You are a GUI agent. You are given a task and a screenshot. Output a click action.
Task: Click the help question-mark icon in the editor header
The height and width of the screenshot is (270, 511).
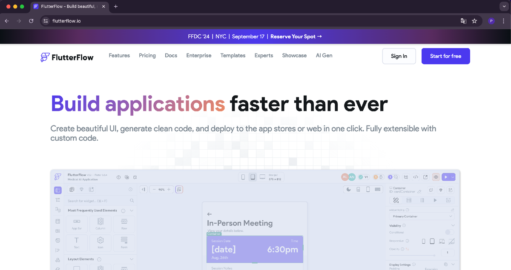tap(119, 177)
